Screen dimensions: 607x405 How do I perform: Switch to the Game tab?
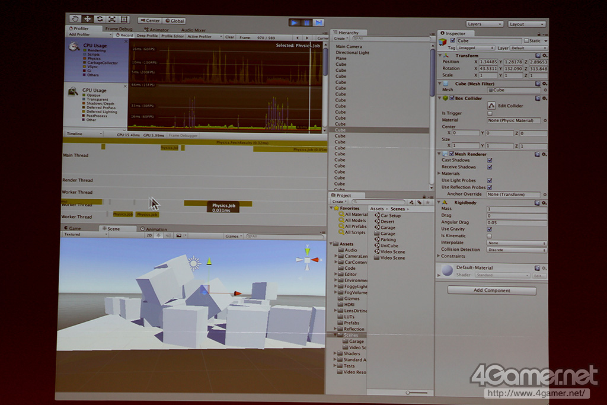(73, 228)
